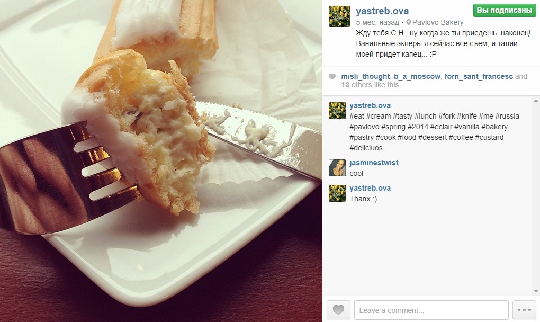Click yastreb.ova avatar beside Thanx comment
540x322 pixels.
pos(337,193)
